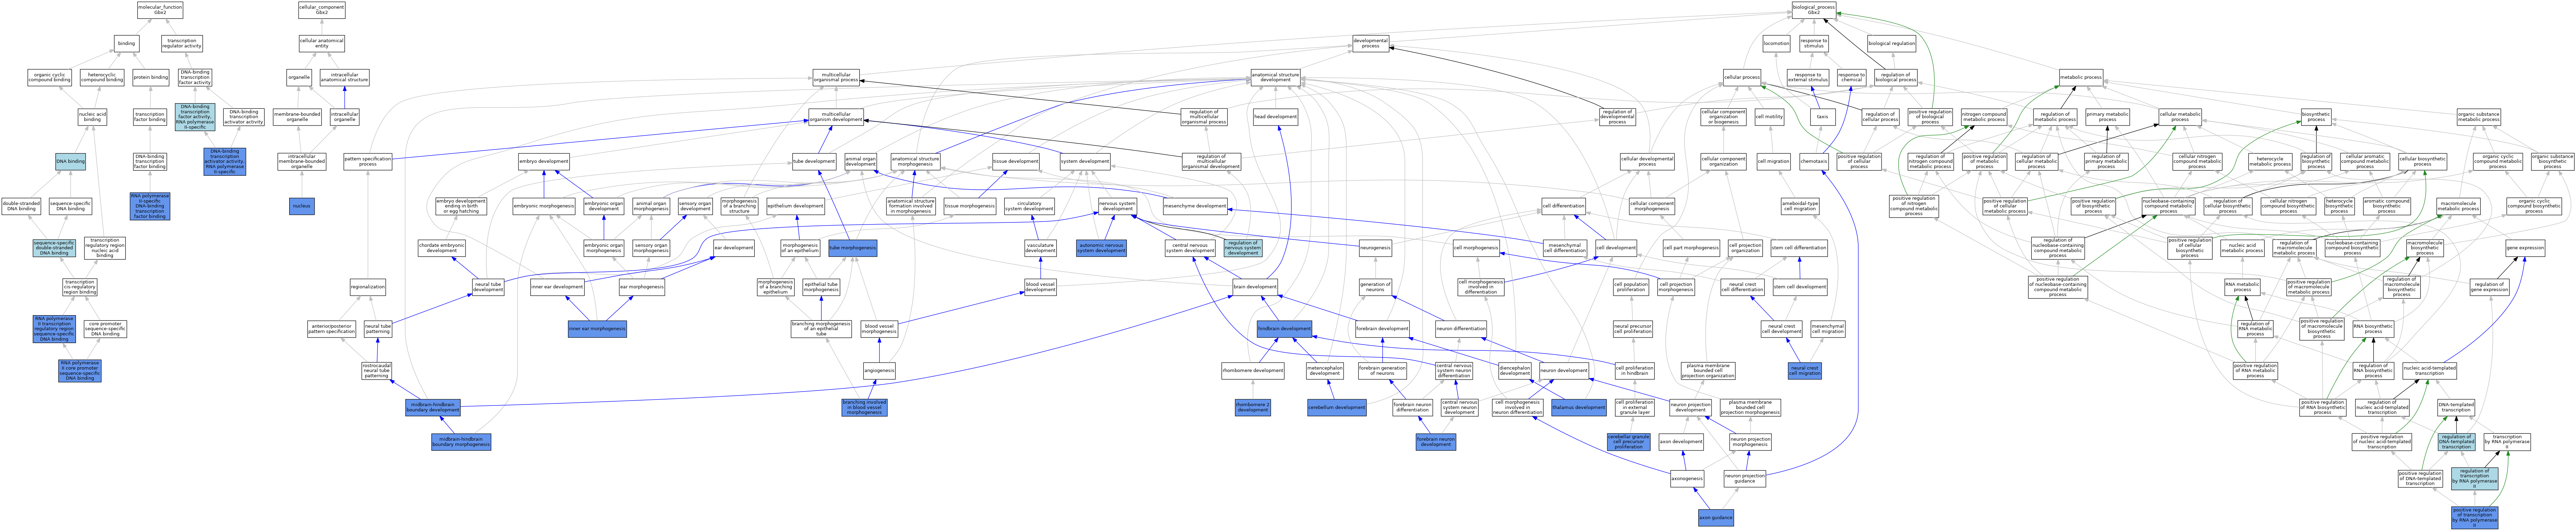Select the organic cyclic compound binding node
Viewport: 2576px width, 531px height.
point(49,77)
